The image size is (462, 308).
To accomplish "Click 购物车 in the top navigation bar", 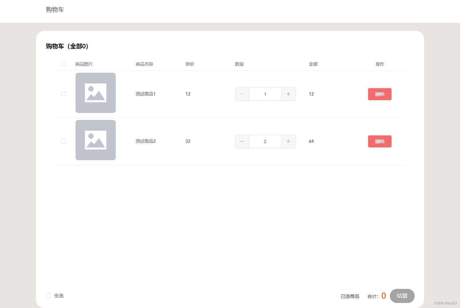I will [55, 10].
